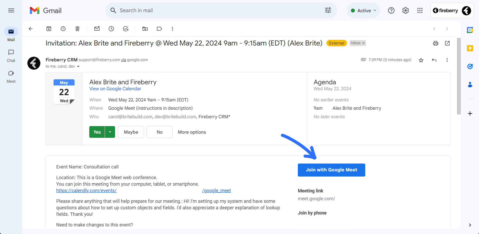Expand recipient details arrow
Image resolution: width=479 pixels, height=234 pixels.
tap(78, 67)
